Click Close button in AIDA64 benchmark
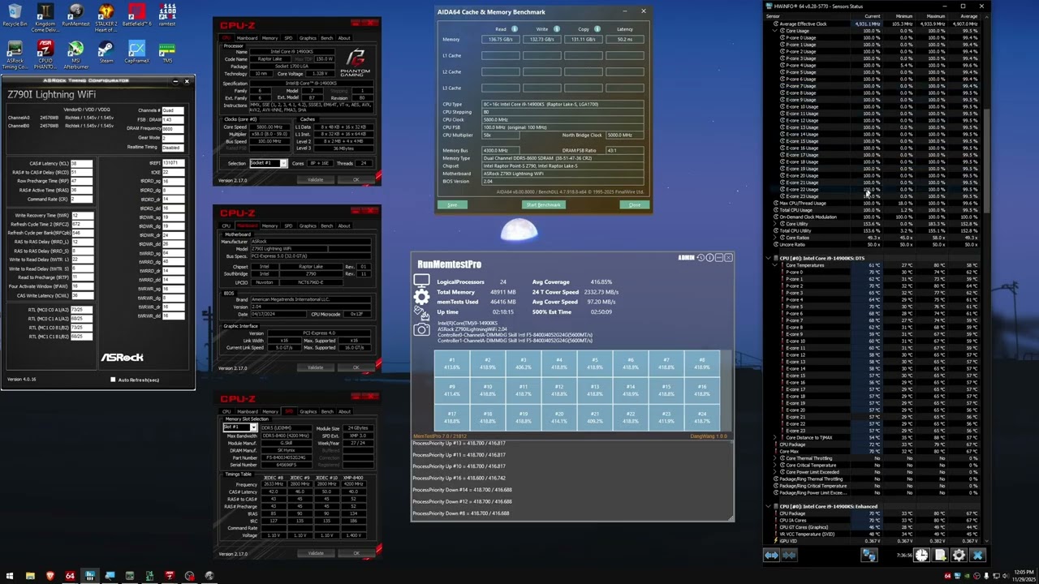This screenshot has height=584, width=1039. click(635, 204)
